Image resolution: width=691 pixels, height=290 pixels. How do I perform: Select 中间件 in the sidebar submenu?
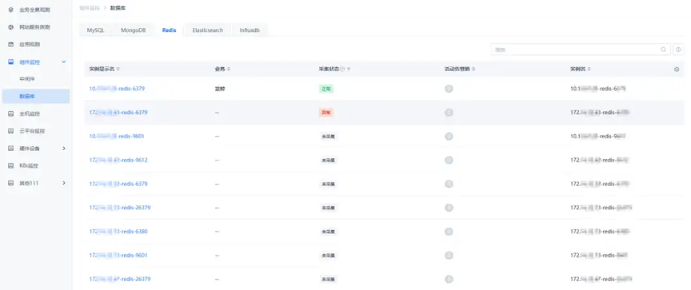(x=27, y=79)
